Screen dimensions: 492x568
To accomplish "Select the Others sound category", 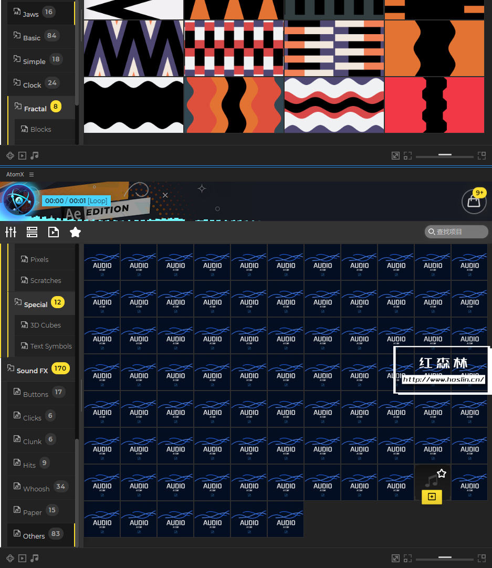I will [x=41, y=535].
